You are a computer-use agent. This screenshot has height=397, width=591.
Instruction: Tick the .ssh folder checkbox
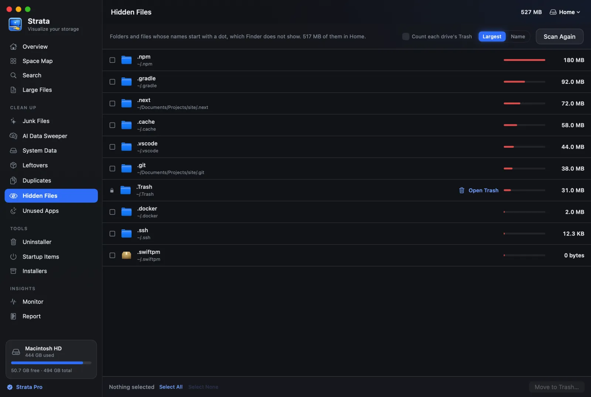(x=112, y=234)
